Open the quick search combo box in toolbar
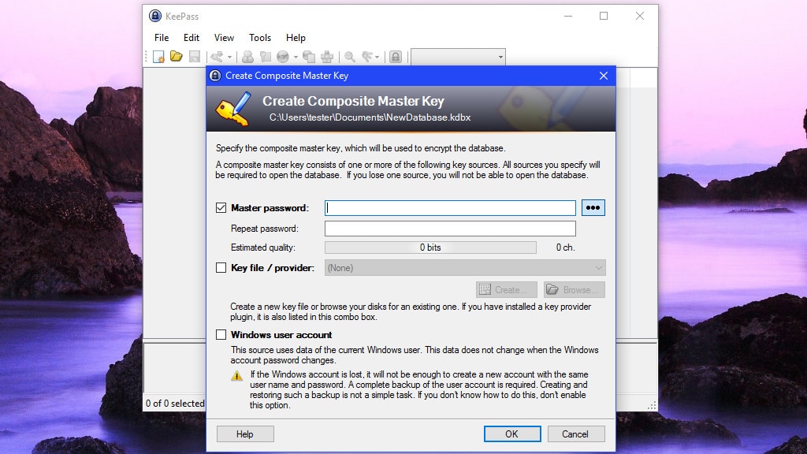 [x=458, y=57]
